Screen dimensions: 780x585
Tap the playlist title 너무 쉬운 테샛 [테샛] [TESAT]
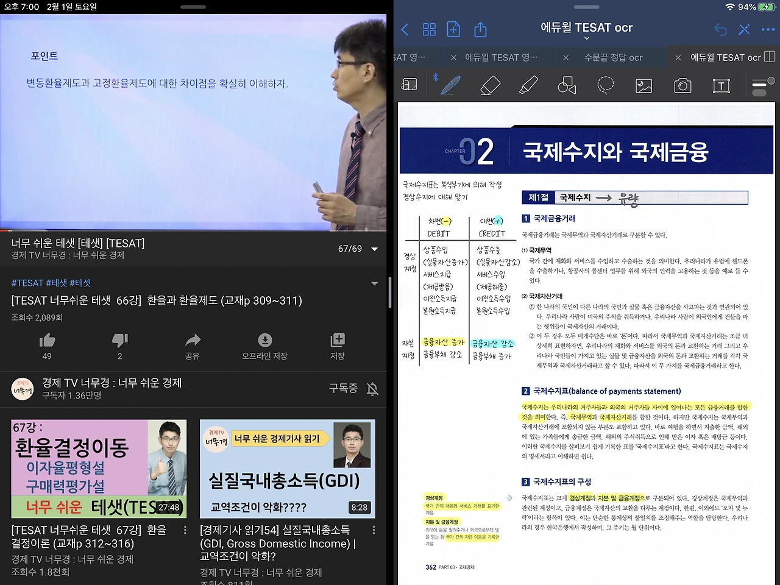[78, 243]
